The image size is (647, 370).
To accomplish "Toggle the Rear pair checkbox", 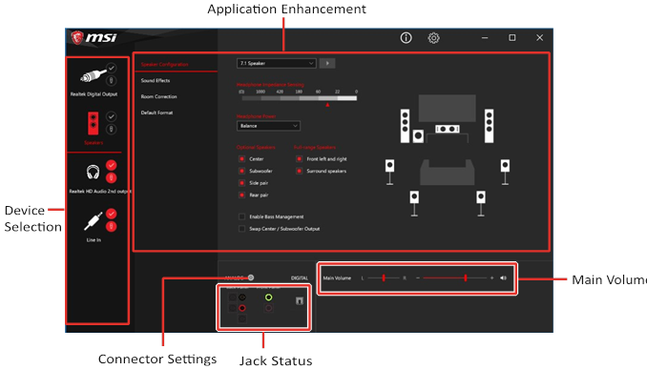I will point(241,195).
